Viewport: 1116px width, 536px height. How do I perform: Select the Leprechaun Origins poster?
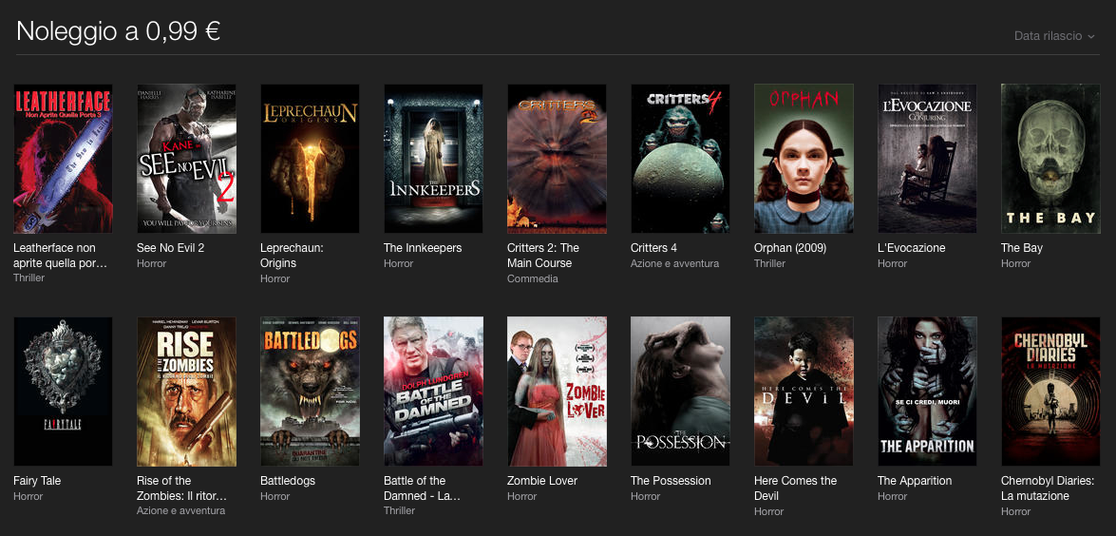310,159
